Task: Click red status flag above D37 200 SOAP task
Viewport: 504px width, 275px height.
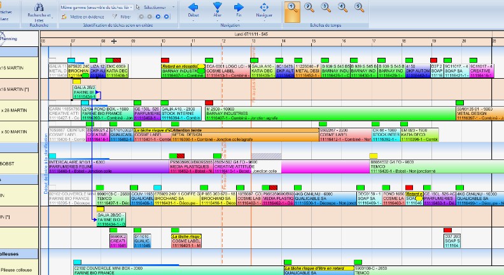Action: click(448, 231)
